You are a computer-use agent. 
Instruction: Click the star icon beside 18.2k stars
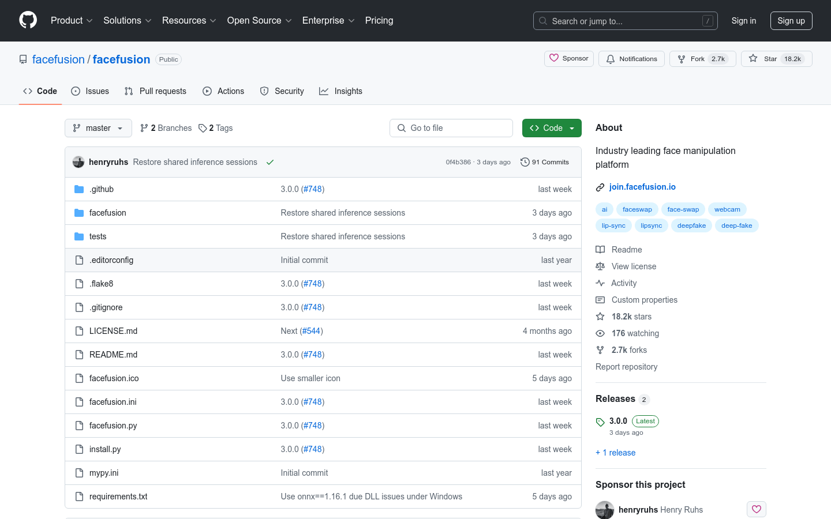click(x=600, y=317)
